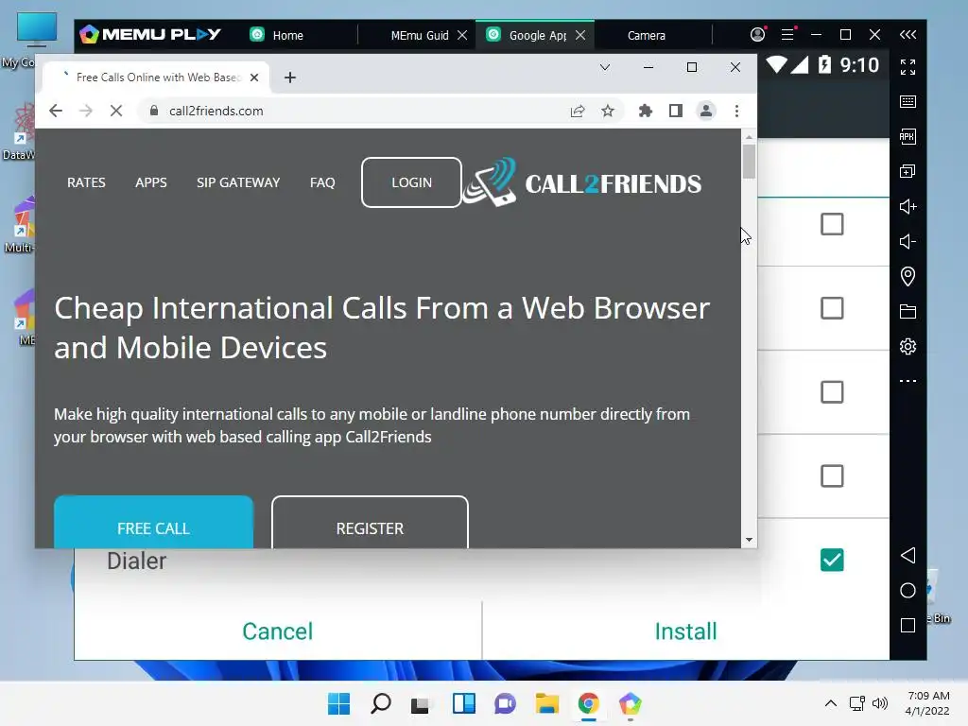Decrease volume in MEmu sidebar
The width and height of the screenshot is (968, 726).
tap(907, 241)
